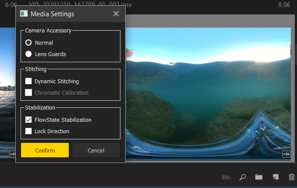The height and width of the screenshot is (188, 297).
Task: Click the Media Settings title icon
Action: [x=24, y=14]
